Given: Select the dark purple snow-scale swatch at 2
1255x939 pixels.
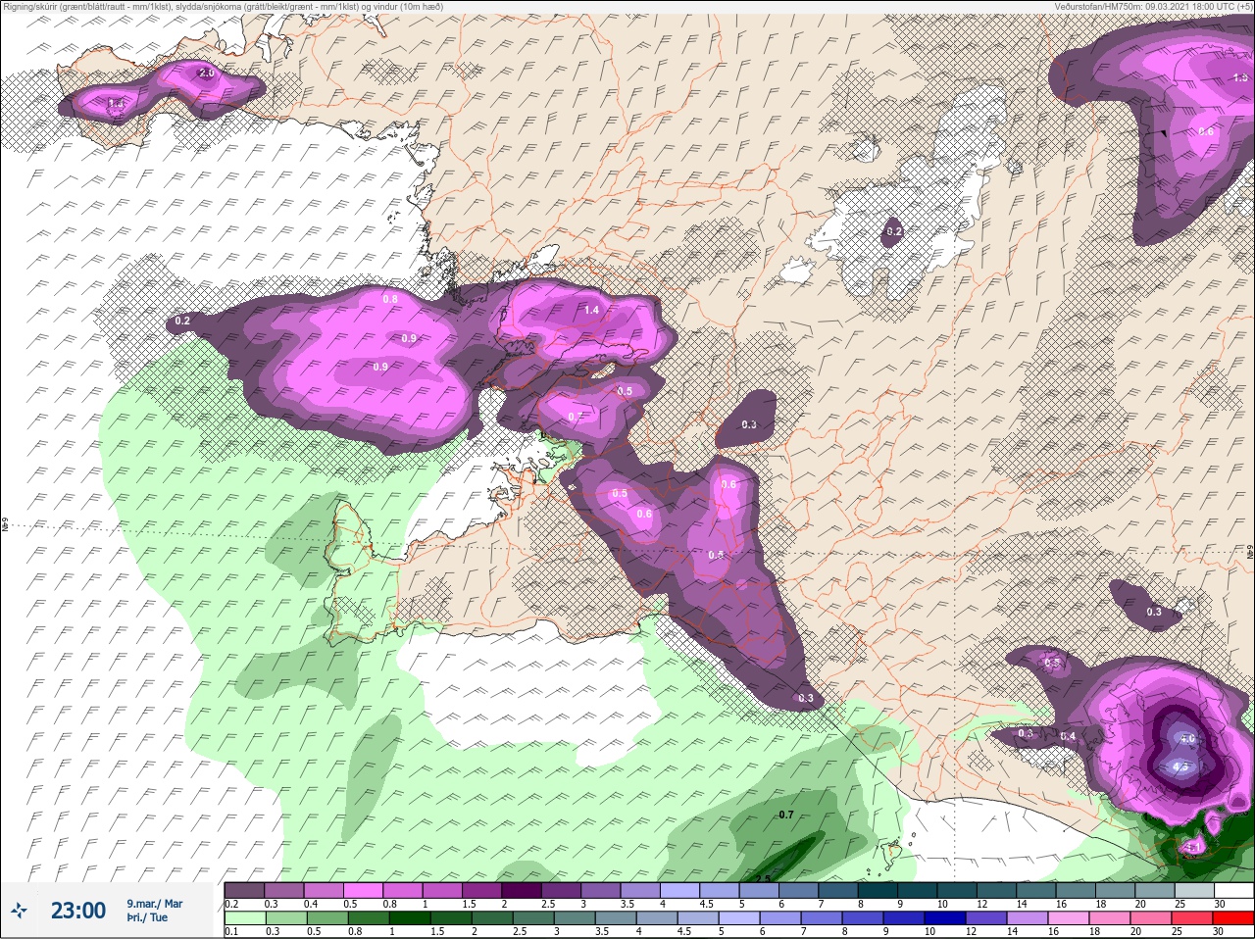Looking at the screenshot, I should tap(523, 890).
